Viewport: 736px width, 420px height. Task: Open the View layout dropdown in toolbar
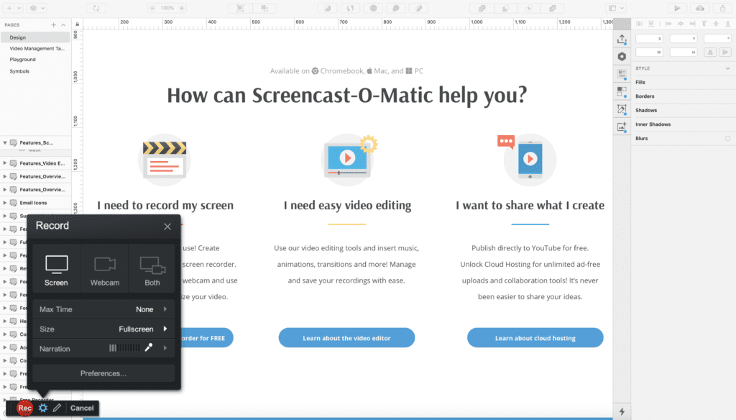coord(616,8)
